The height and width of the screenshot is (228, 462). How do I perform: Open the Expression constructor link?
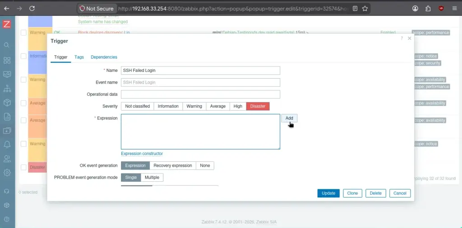click(142, 153)
